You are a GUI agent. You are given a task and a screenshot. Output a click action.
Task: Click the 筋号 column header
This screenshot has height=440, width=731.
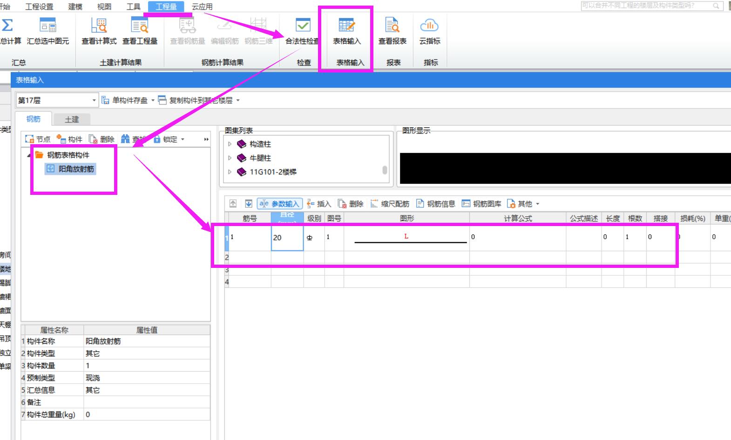pyautogui.click(x=250, y=218)
